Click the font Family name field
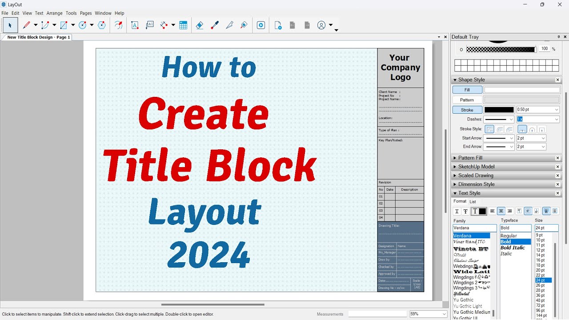This screenshot has height=320, width=569. (x=475, y=228)
